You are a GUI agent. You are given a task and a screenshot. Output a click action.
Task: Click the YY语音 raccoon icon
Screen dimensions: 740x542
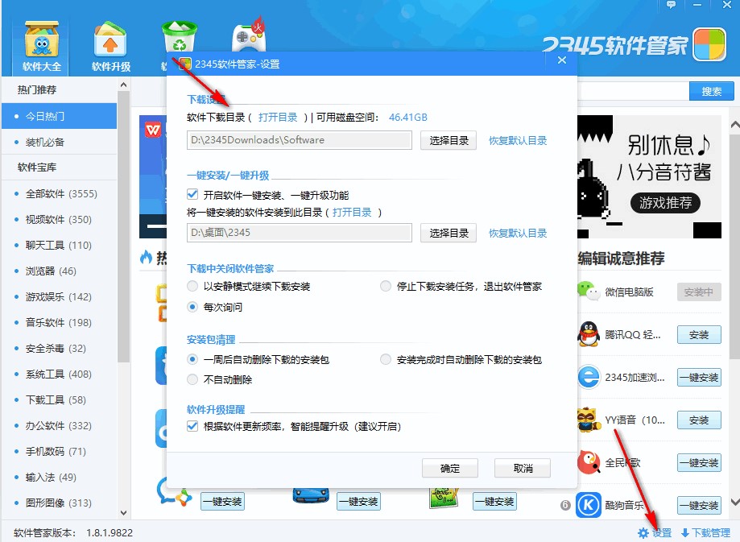point(588,420)
